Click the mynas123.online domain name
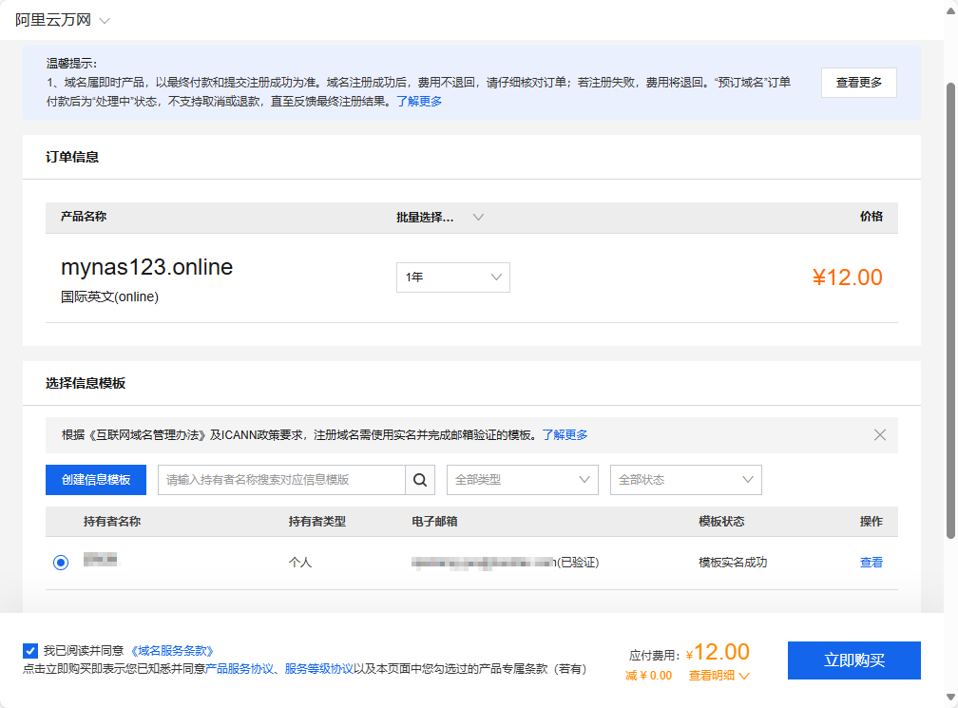Image resolution: width=958 pixels, height=708 pixels. point(146,267)
